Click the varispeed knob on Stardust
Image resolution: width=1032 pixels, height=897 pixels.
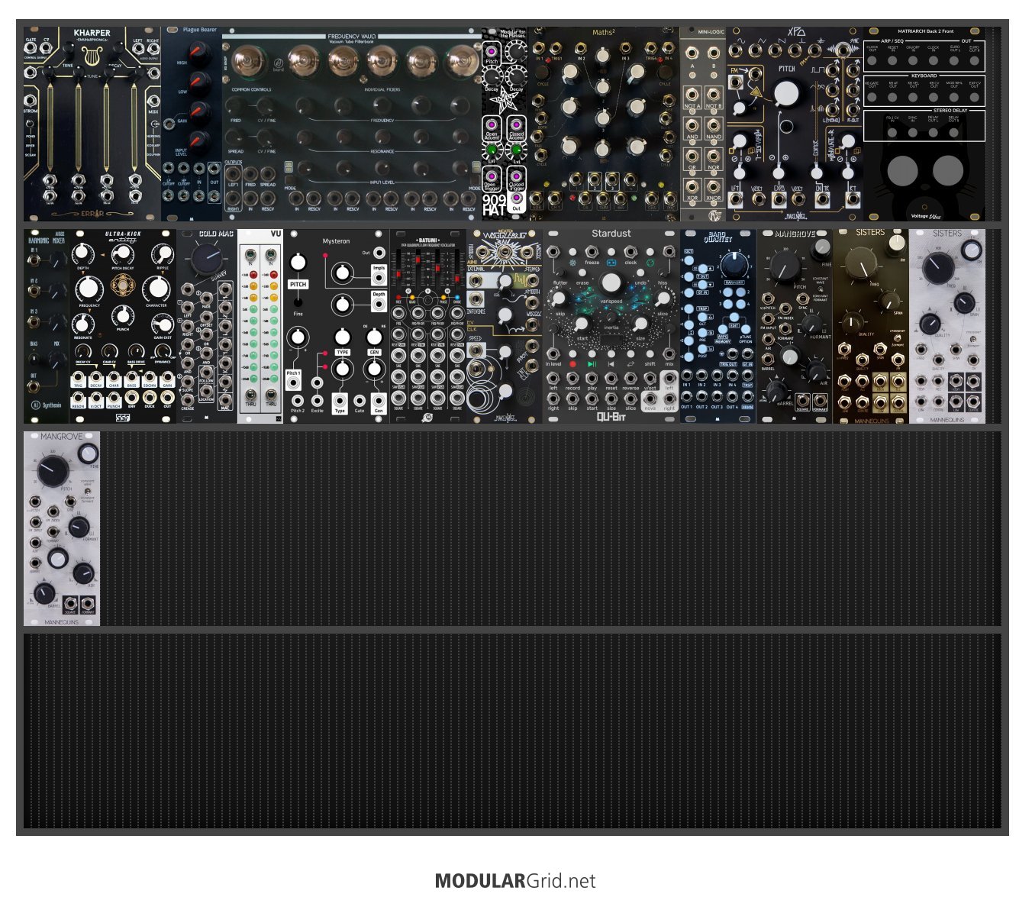click(611, 282)
